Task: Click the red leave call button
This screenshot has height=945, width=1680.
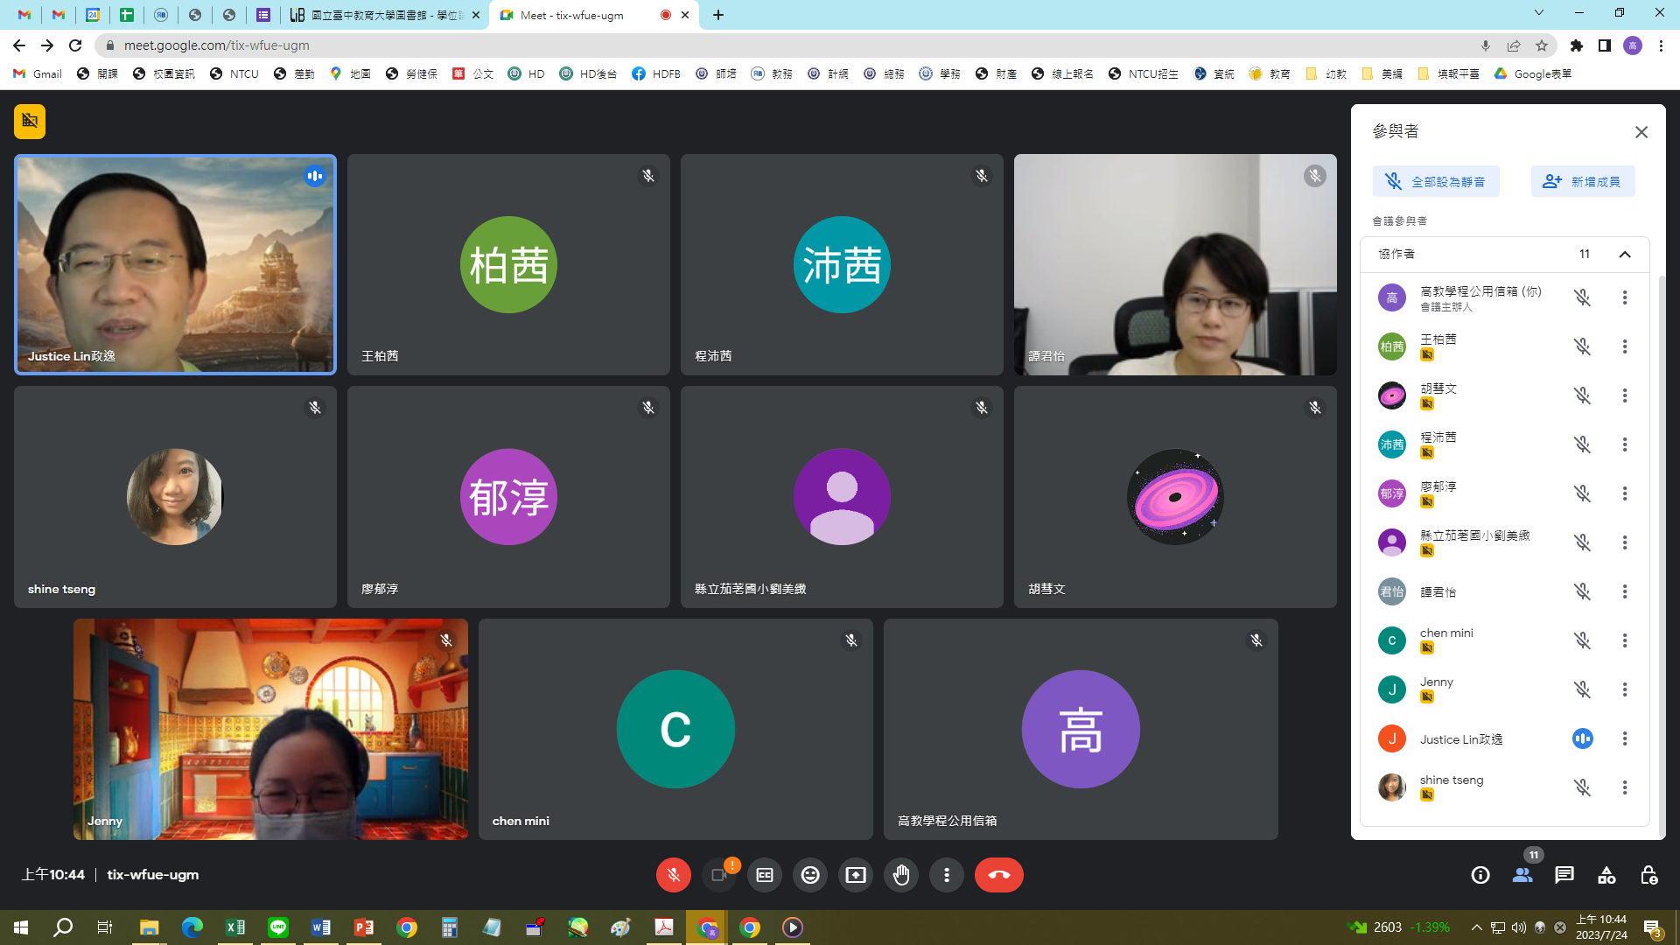Action: point(998,875)
